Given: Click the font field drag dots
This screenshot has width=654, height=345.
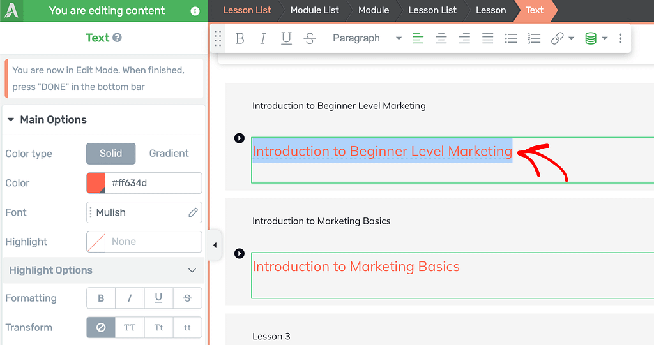Looking at the screenshot, I should pos(91,212).
